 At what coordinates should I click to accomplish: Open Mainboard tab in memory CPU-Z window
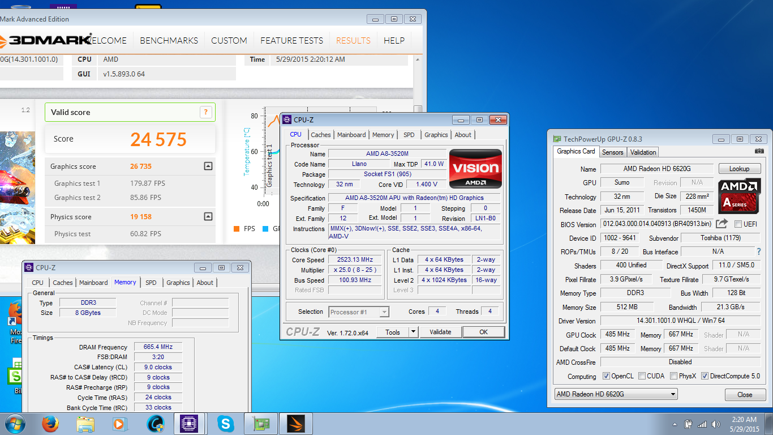pos(93,283)
